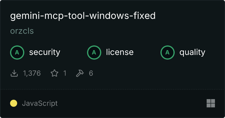Click the letter A inside license badge
Image resolution: width=225 pixels, height=118 pixels.
pos(94,53)
